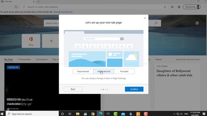
Task: Open the taskbar clock and date
Action: click(x=195, y=114)
